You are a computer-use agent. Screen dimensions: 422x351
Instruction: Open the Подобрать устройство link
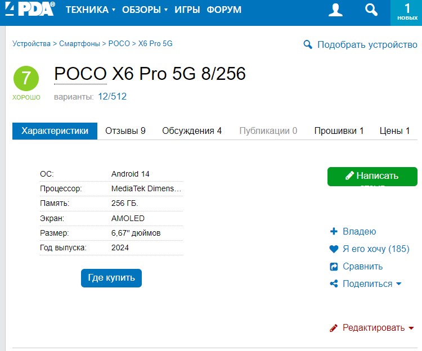(x=367, y=44)
